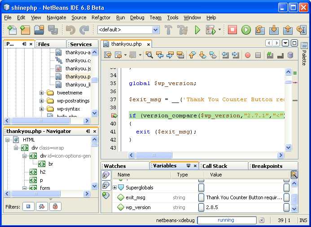This screenshot has height=227, width=311.
Task: Redo the action in the toolbar
Action: tap(84, 30)
